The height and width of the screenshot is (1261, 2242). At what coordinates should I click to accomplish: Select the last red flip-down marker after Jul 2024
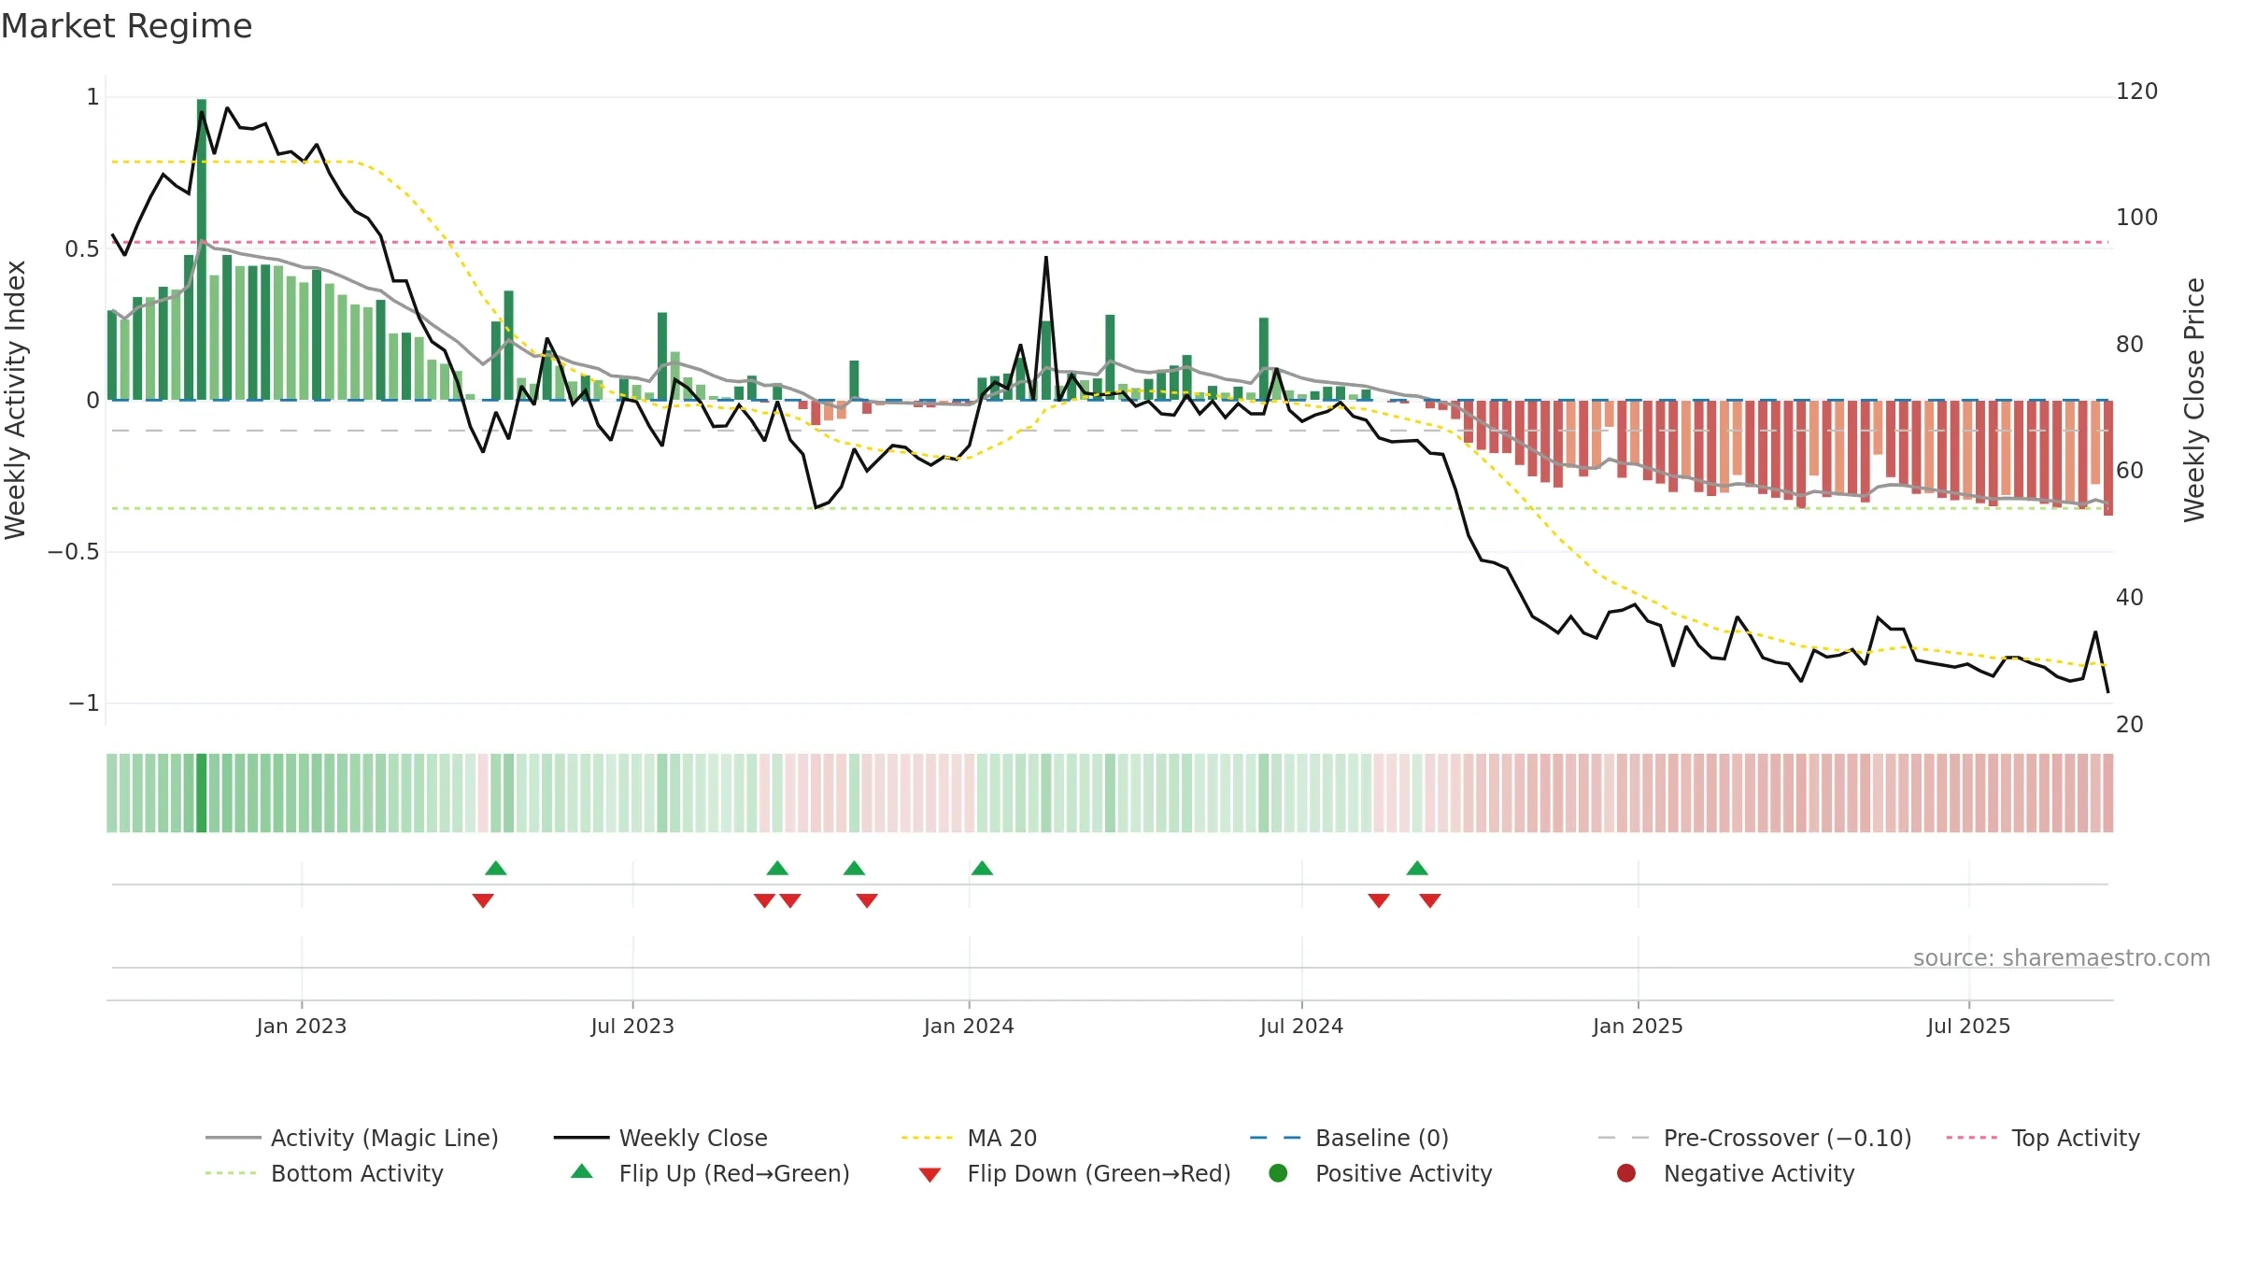point(1430,900)
